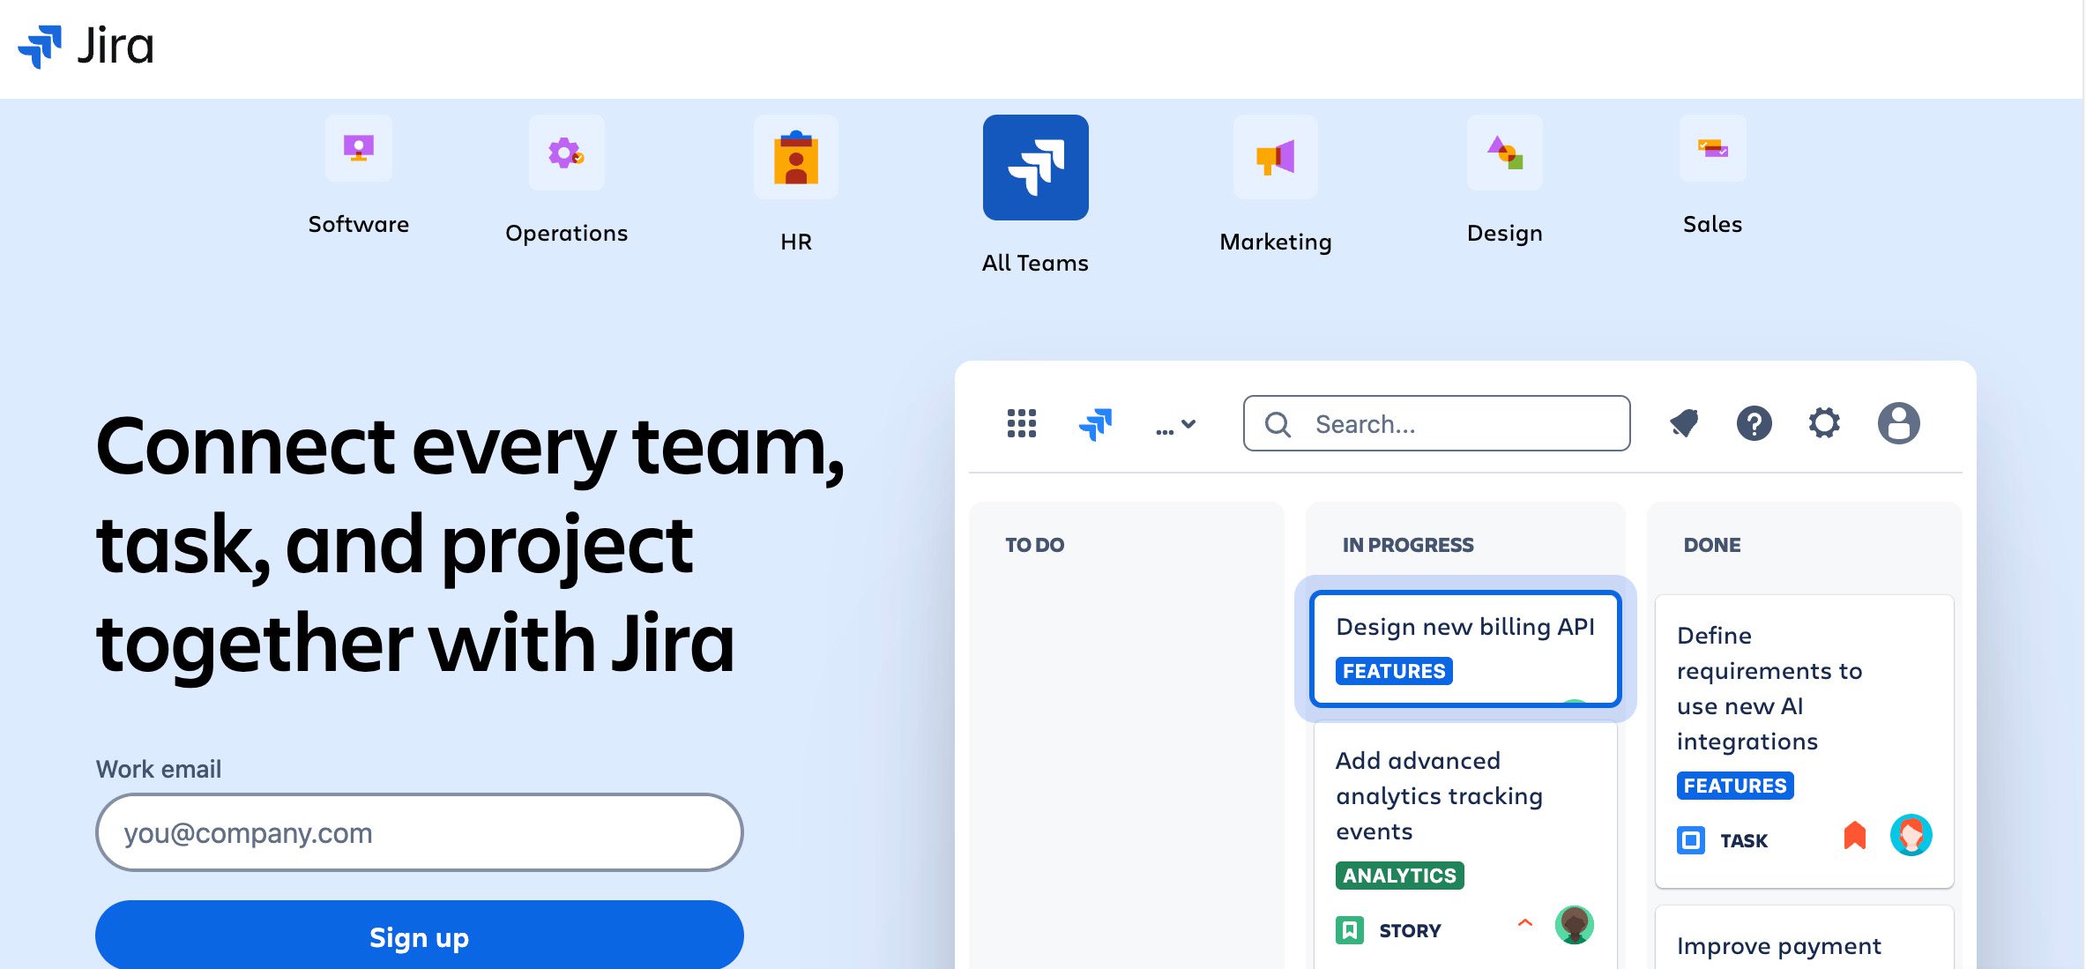This screenshot has width=2086, height=969.
Task: Open settings gear icon in board
Action: [x=1824, y=423]
